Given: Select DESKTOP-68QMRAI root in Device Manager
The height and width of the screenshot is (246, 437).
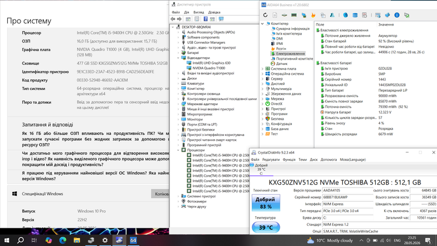Looking at the screenshot, I should click(196, 27).
